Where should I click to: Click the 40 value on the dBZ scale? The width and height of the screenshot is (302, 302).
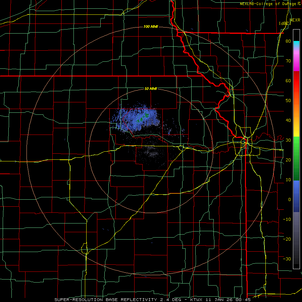coord(288,120)
